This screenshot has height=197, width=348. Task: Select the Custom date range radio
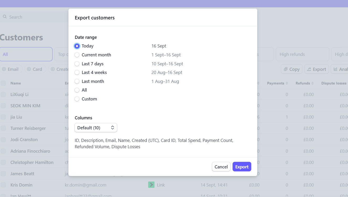(77, 99)
